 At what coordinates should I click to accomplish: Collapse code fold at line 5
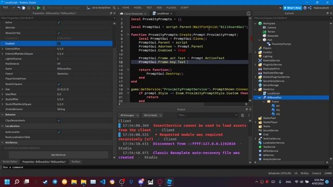pyautogui.click(x=128, y=35)
